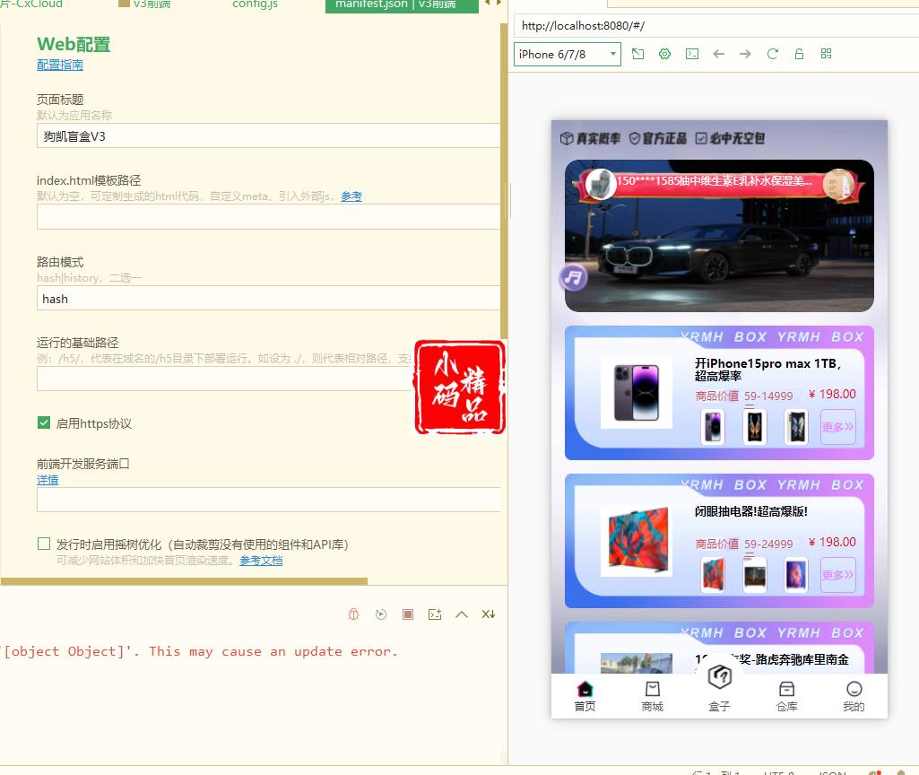The width and height of the screenshot is (919, 775).
Task: Switch to the config.js tab
Action: click(255, 4)
